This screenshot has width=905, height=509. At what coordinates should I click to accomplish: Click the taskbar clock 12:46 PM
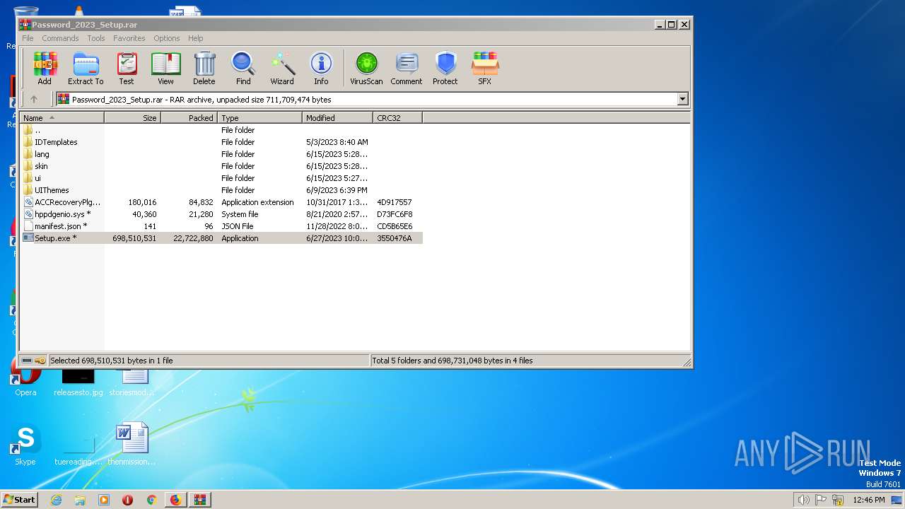(x=868, y=500)
